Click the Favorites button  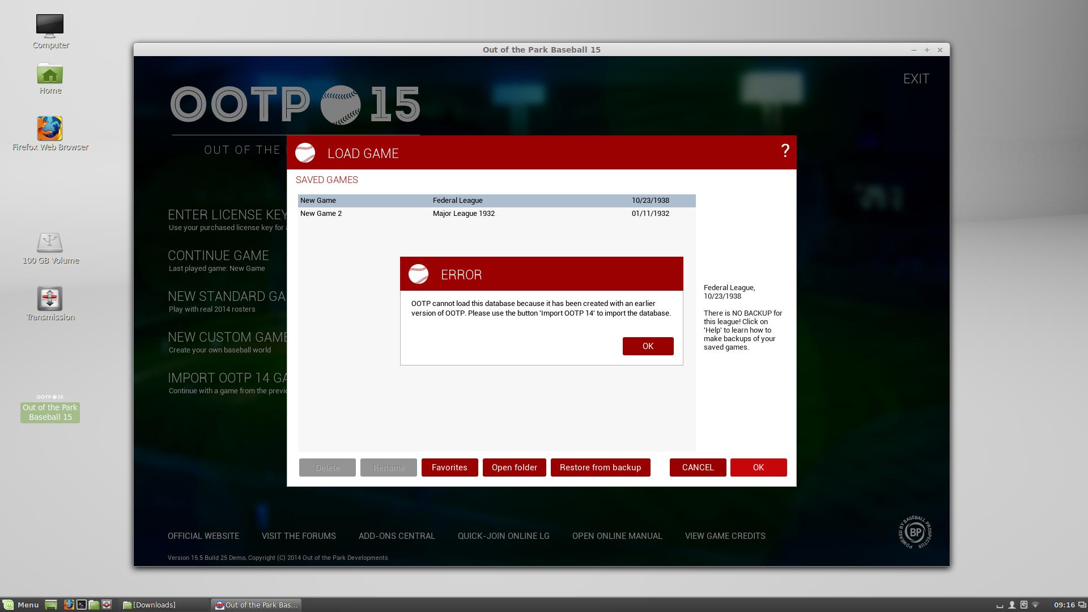pyautogui.click(x=449, y=467)
